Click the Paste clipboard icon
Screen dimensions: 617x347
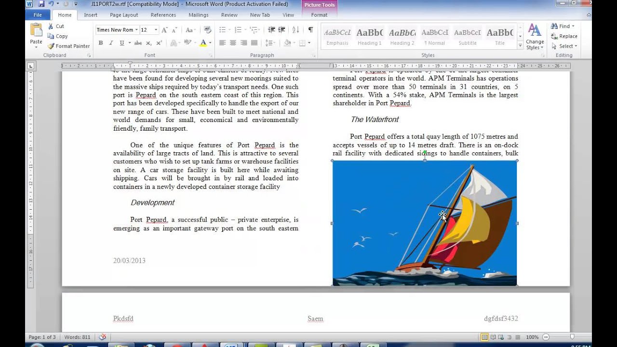coord(36,30)
